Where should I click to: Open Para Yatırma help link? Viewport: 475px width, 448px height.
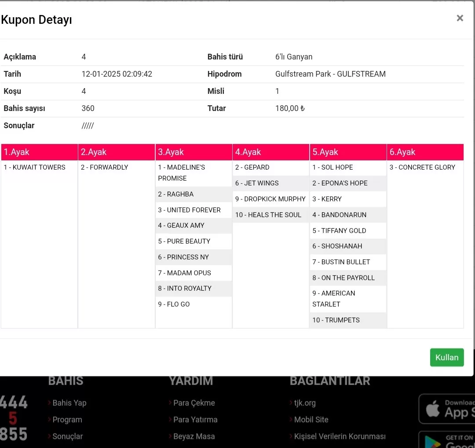tap(195, 419)
